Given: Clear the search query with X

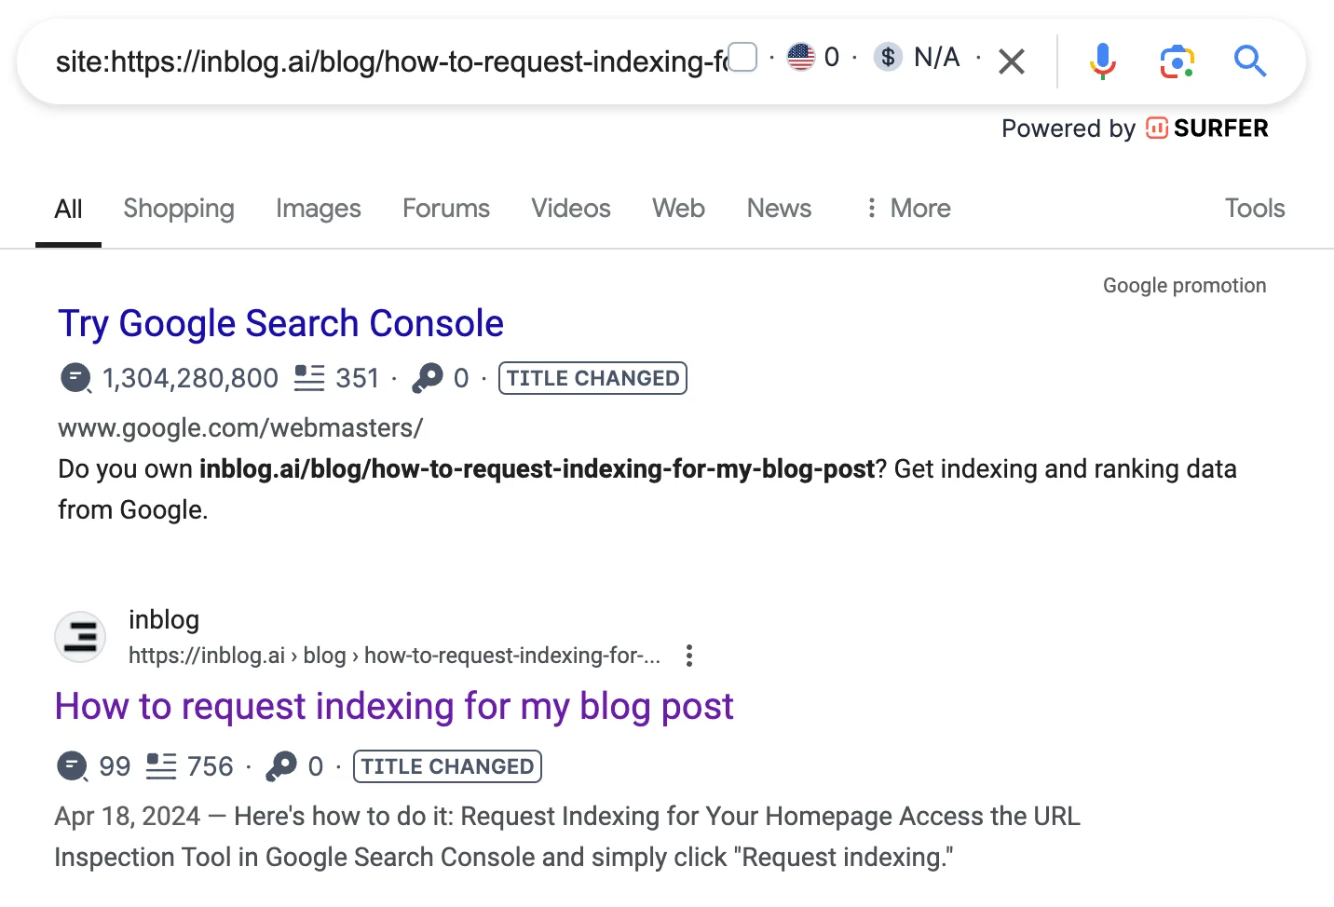Looking at the screenshot, I should tap(1012, 62).
